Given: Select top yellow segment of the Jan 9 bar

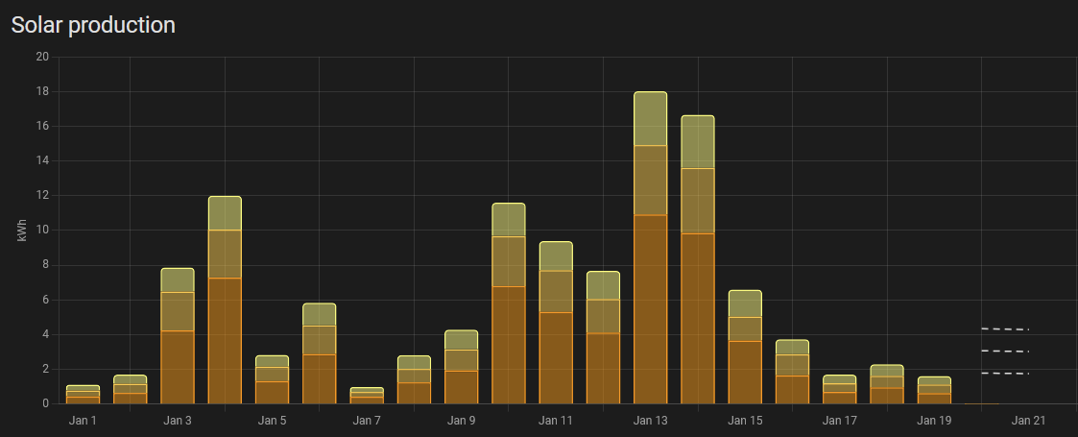Looking at the screenshot, I should point(462,340).
